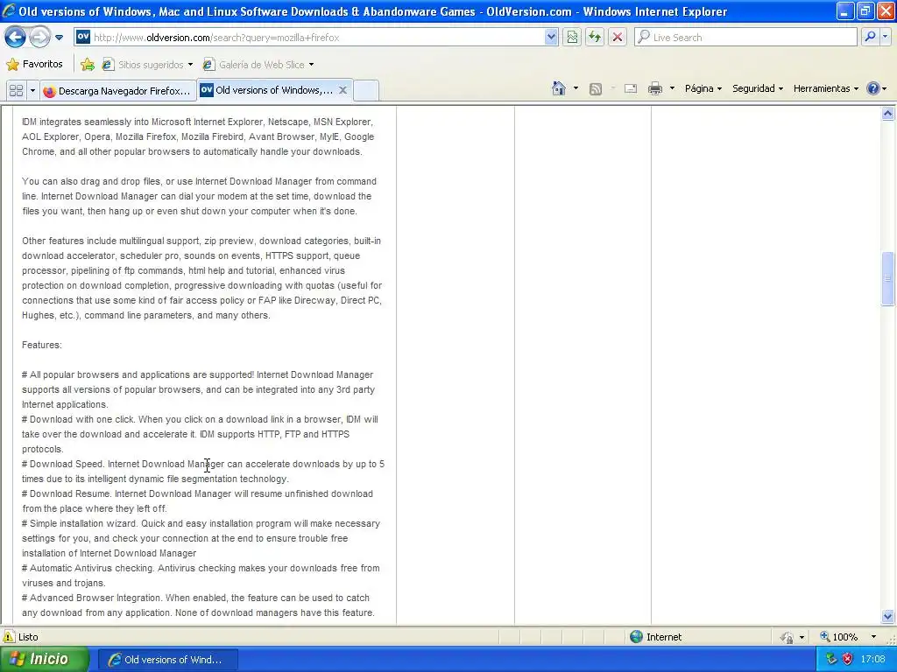897x672 pixels.
Task: Open the Herramientas menu
Action: [825, 88]
